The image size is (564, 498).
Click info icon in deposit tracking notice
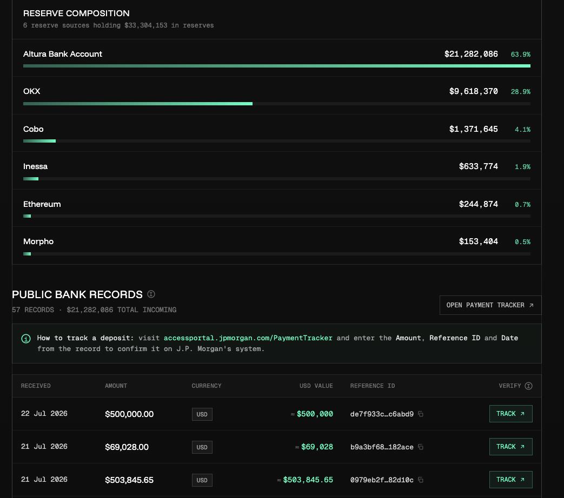click(x=26, y=339)
